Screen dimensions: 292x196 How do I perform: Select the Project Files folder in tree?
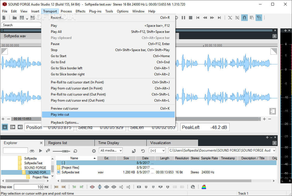[x=40, y=177]
